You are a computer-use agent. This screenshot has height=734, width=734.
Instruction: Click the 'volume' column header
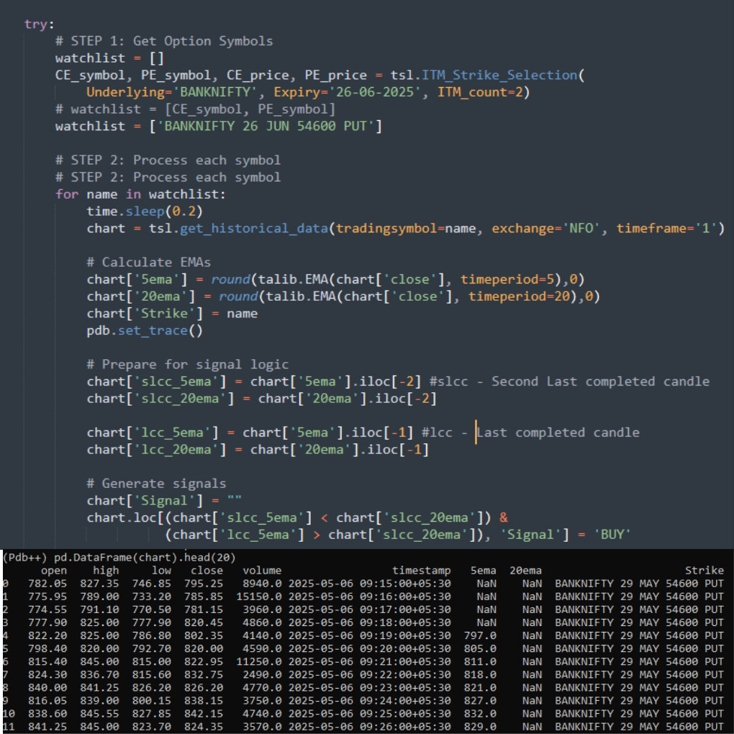[262, 571]
